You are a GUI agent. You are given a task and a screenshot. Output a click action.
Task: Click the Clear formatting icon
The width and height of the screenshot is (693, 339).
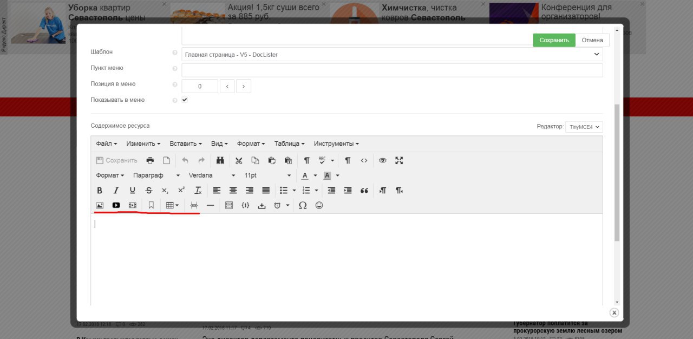[x=198, y=190]
